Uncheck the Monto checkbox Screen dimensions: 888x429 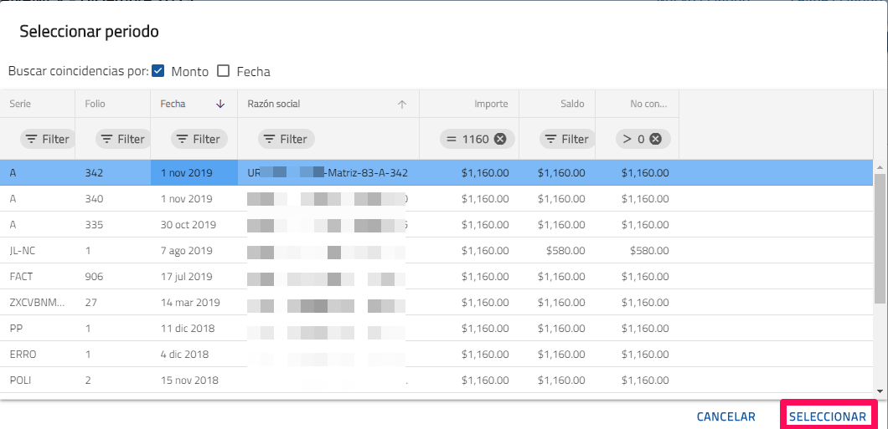pos(158,71)
